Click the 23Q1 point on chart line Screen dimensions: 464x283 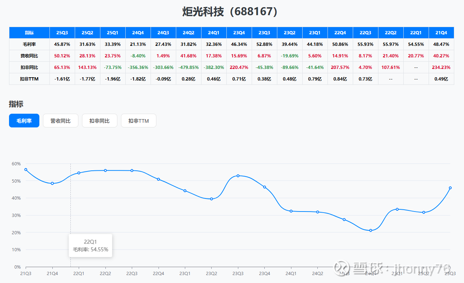coord(185,191)
